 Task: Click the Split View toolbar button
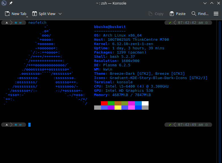point(44,14)
